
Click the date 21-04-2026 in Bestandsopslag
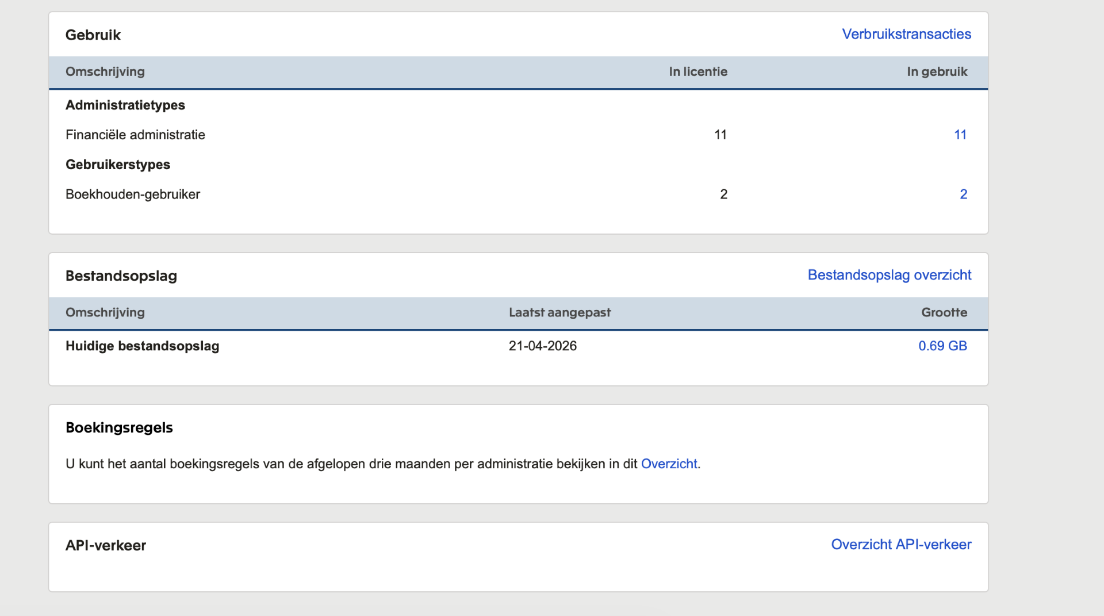click(542, 346)
